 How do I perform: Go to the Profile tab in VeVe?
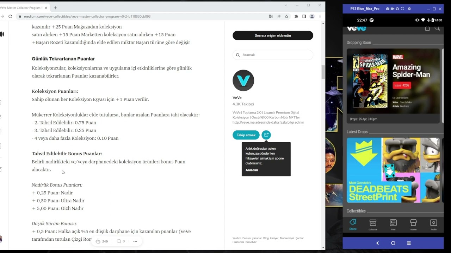tap(434, 224)
